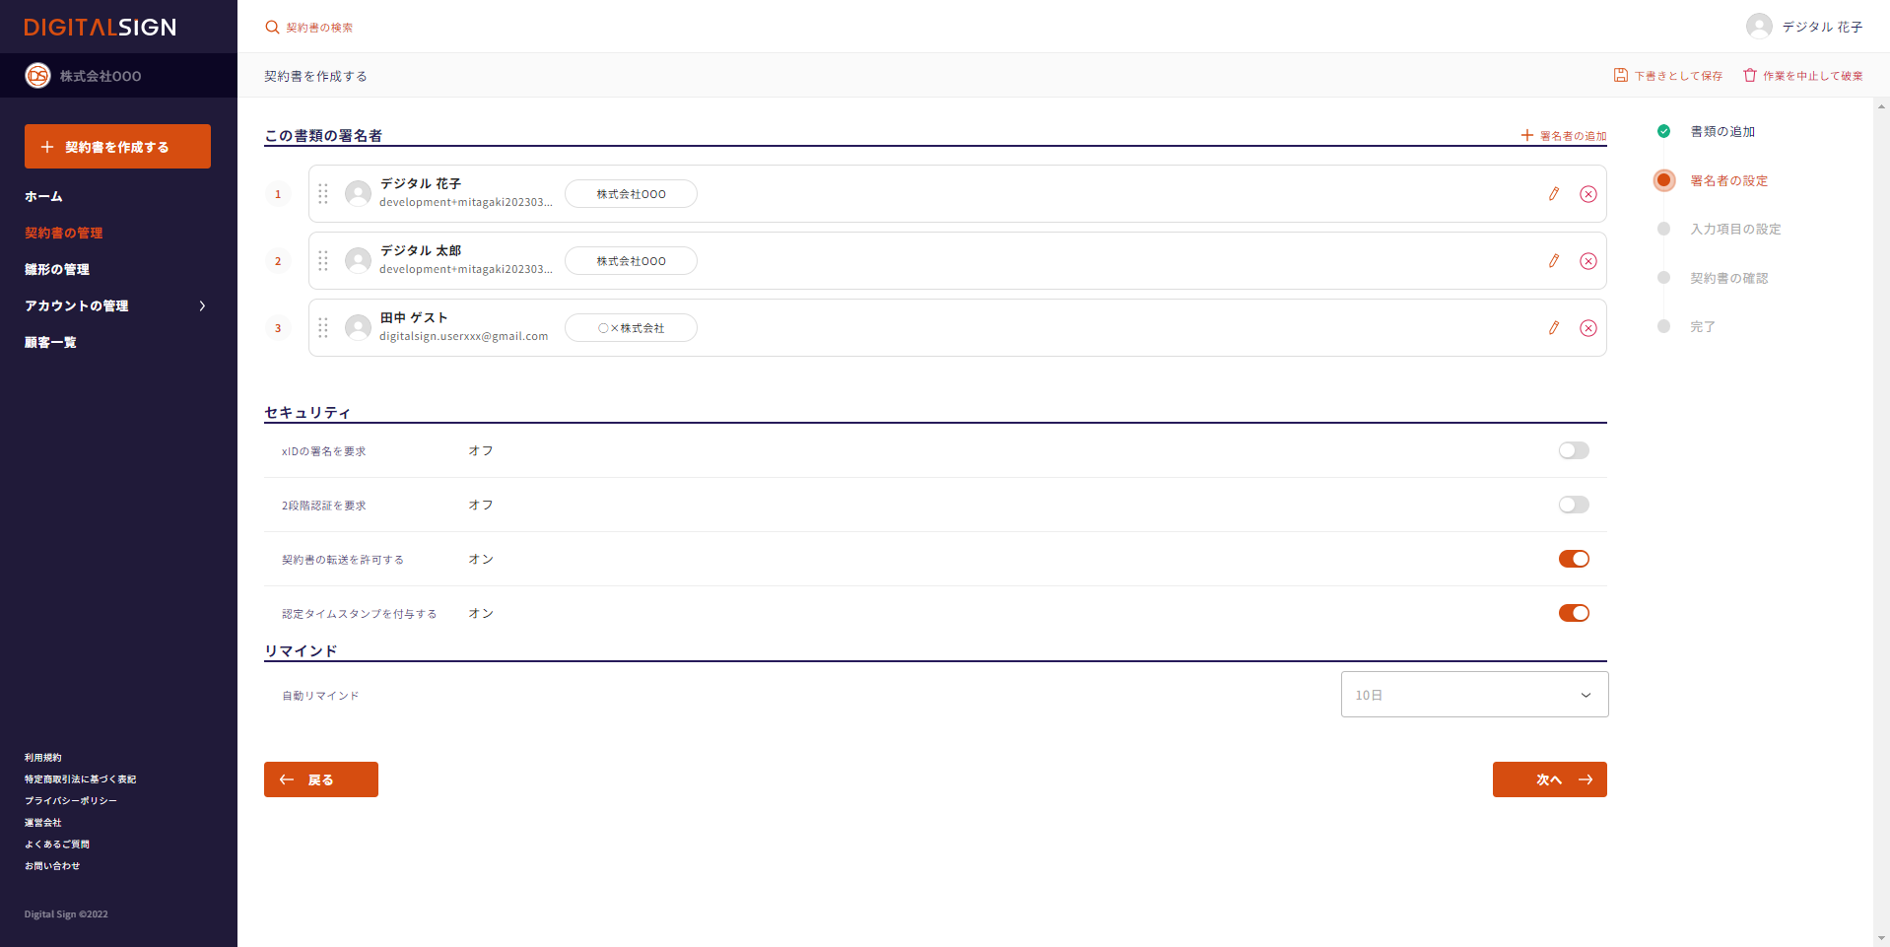
Task: Turn on the 2段階認証を要求 switch
Action: 1573,505
